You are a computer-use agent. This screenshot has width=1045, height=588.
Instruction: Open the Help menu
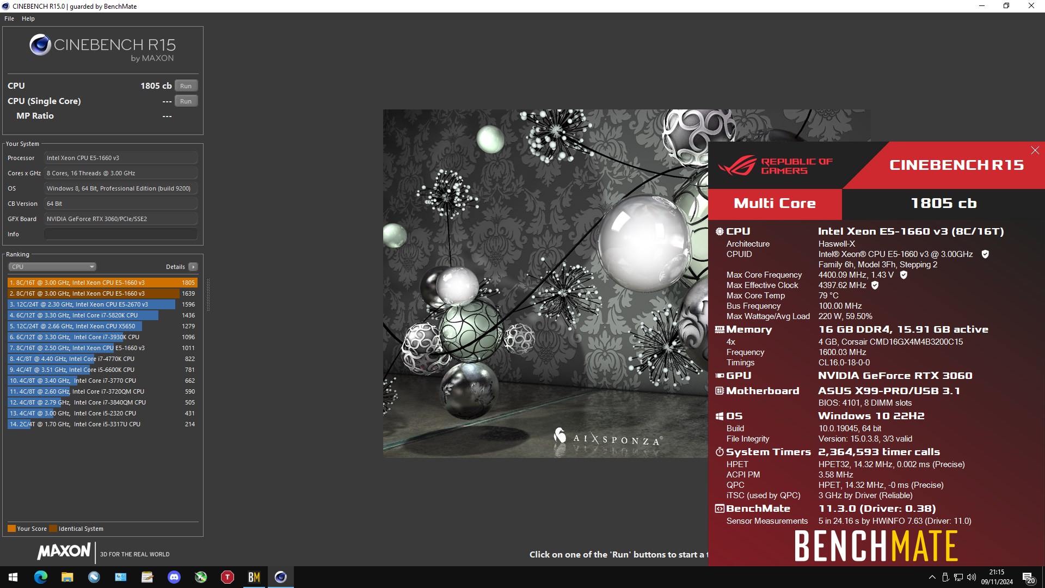click(28, 19)
